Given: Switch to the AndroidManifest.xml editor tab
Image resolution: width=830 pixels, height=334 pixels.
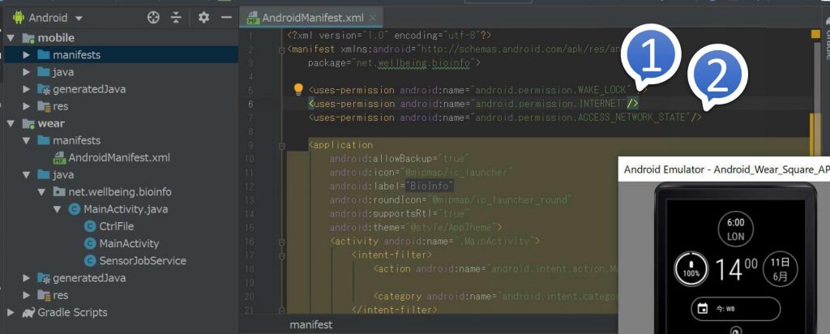Looking at the screenshot, I should pyautogui.click(x=313, y=18).
